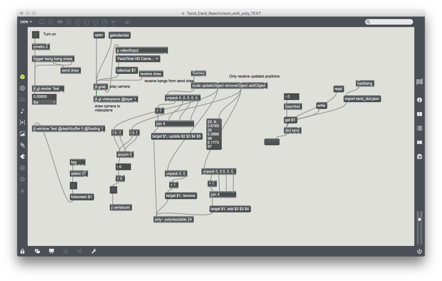This screenshot has height=281, width=442.
Task: Click the number box below accum 0
Action: (123, 167)
